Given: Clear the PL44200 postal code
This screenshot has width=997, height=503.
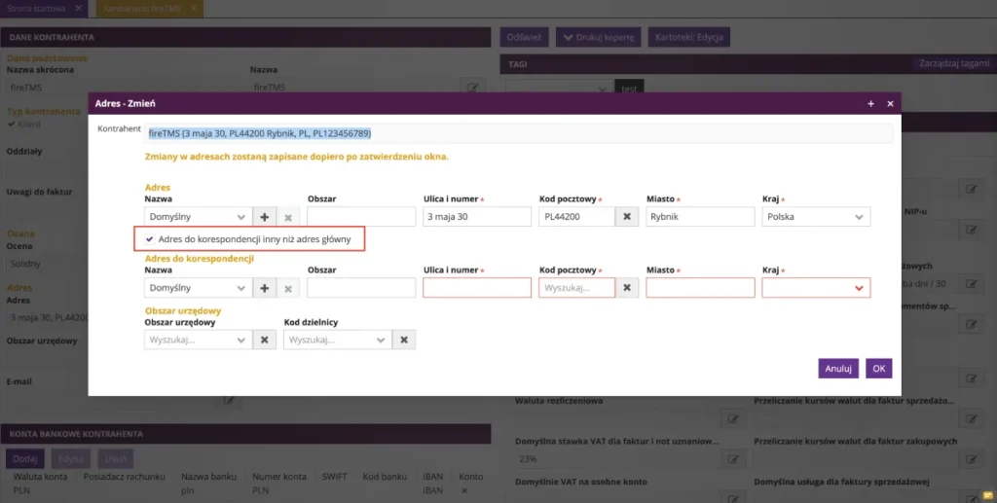Looking at the screenshot, I should click(627, 217).
